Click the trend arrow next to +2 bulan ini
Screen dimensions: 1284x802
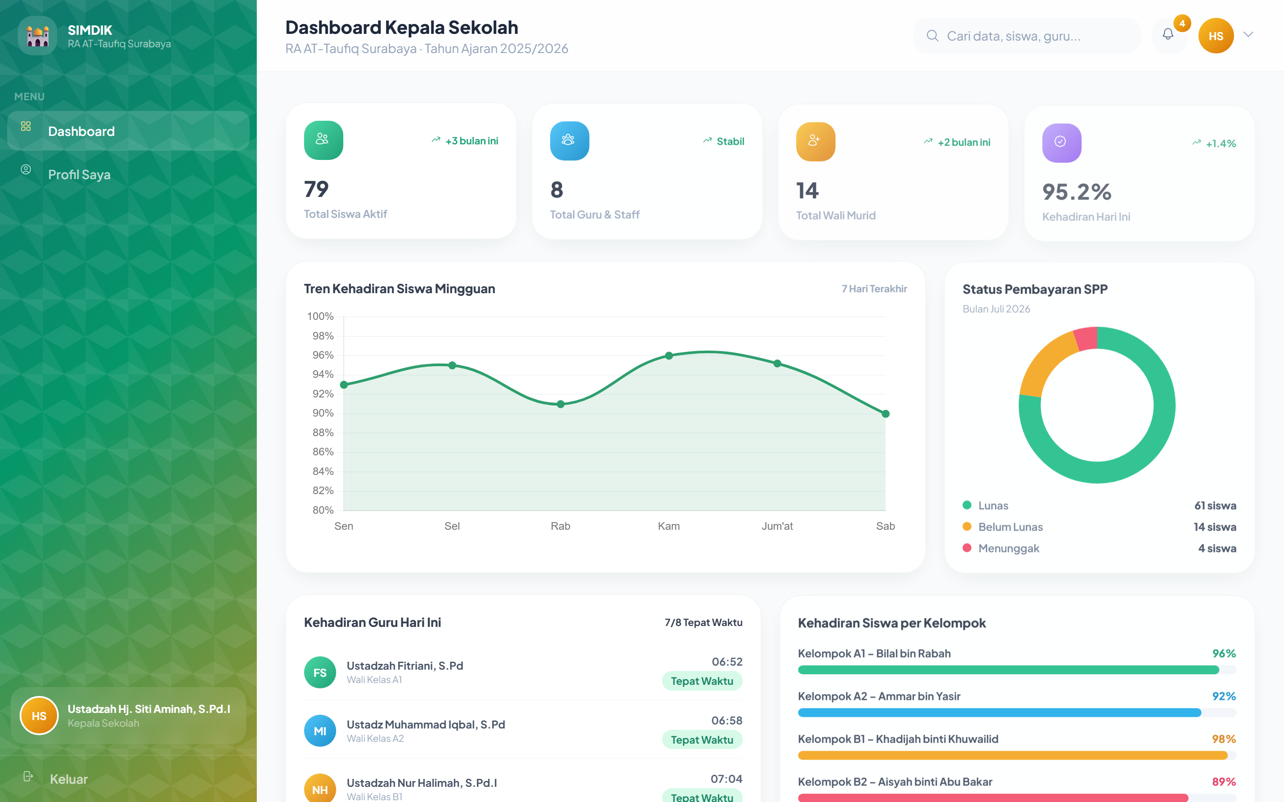(x=928, y=142)
